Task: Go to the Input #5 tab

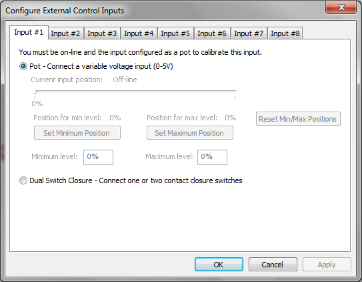Action: [175, 33]
